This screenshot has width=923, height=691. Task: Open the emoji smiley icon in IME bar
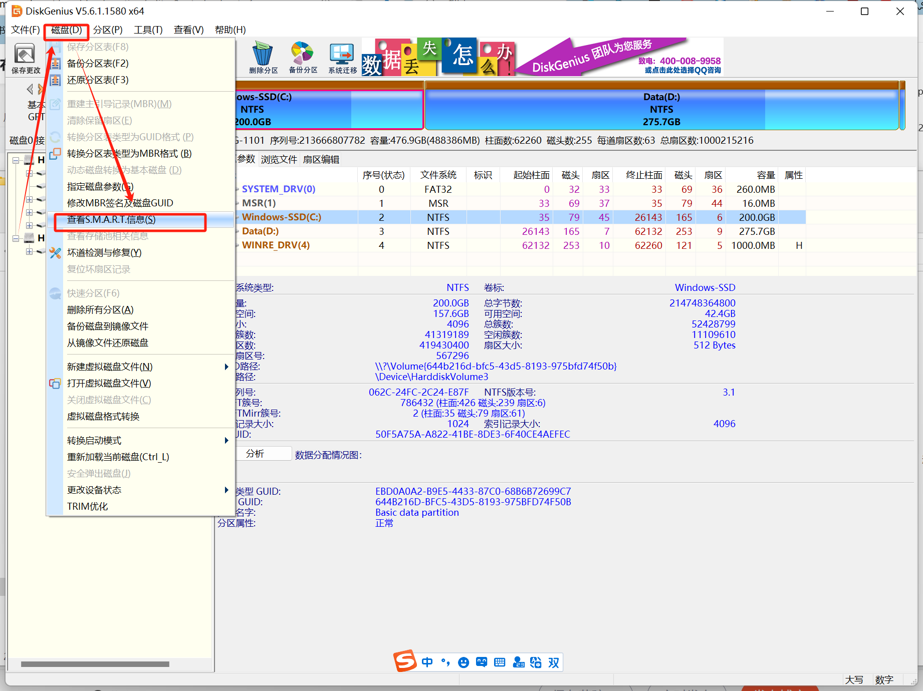pos(464,662)
